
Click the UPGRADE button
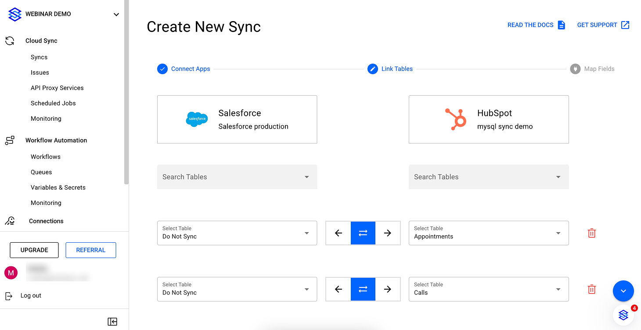(x=34, y=250)
